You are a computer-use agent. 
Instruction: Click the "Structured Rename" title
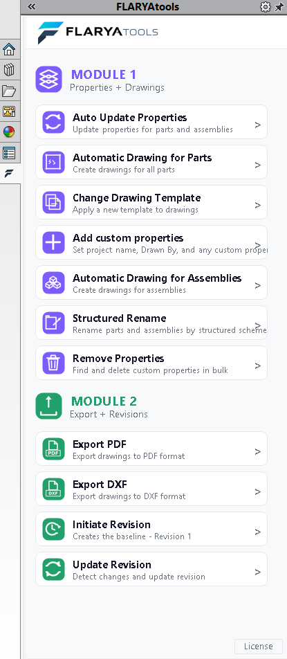point(120,318)
